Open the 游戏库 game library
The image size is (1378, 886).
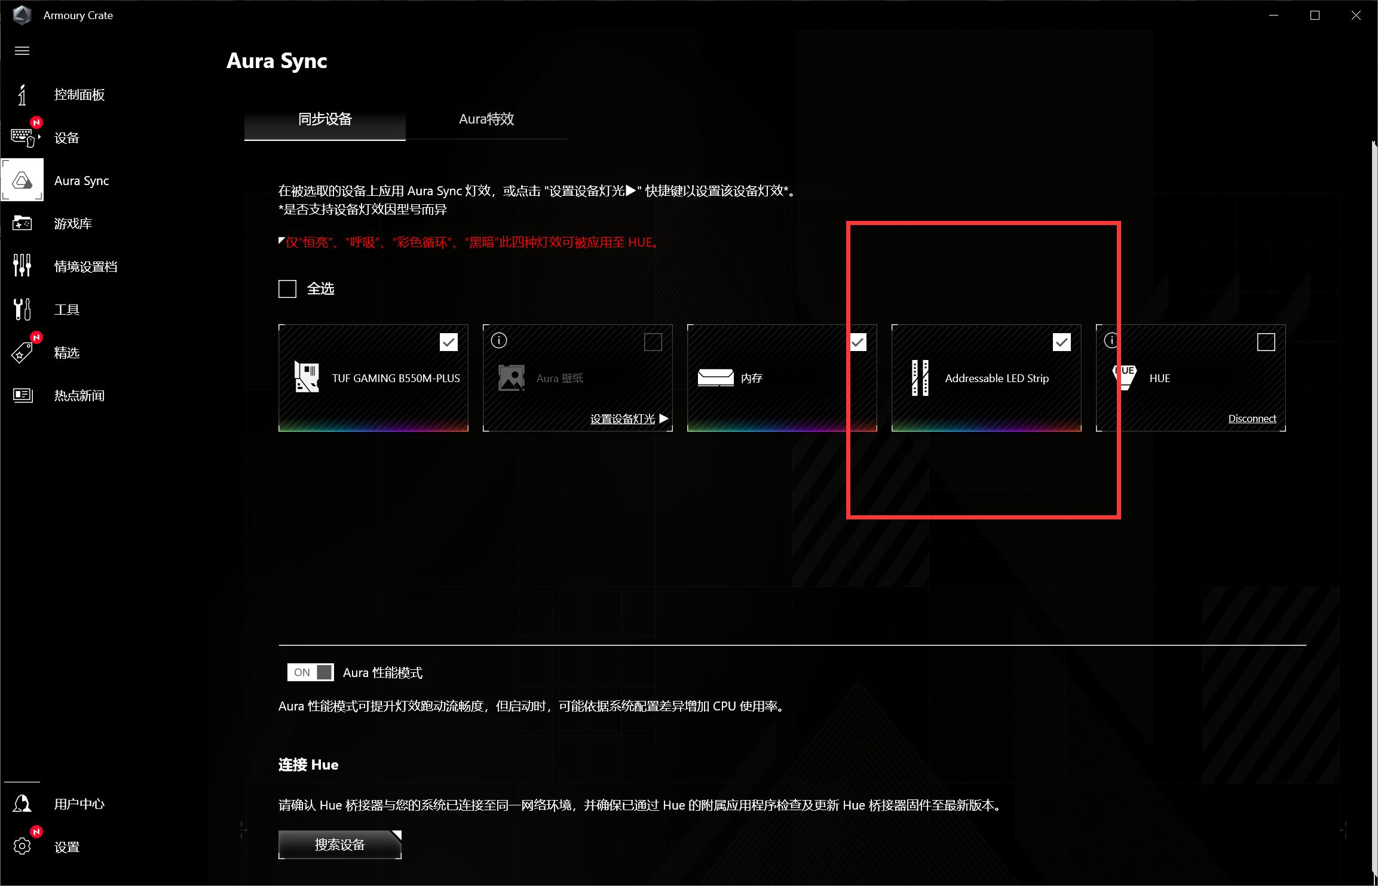click(x=73, y=223)
